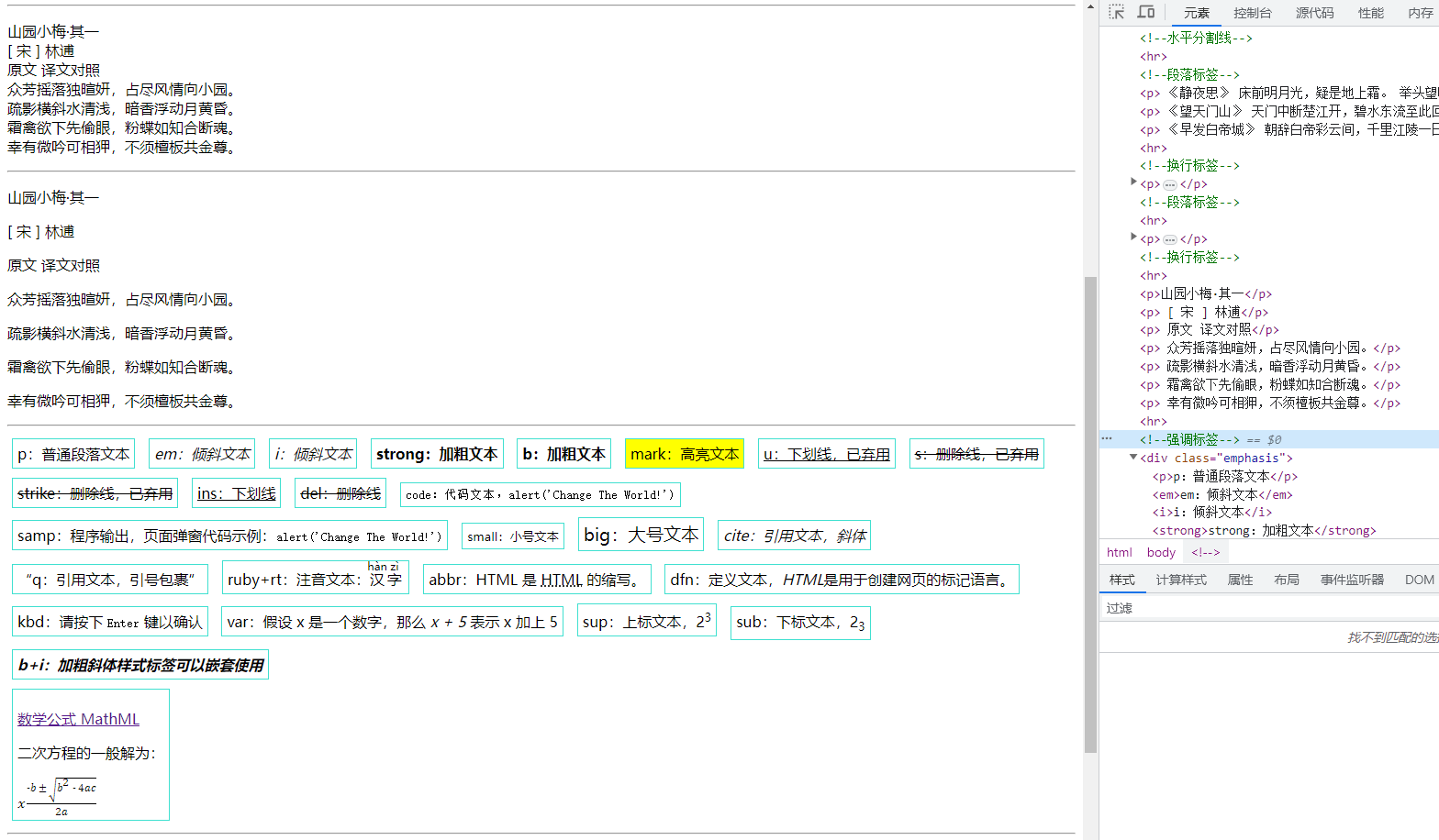
Task: Click the 'small: 小号文本' box
Action: [513, 536]
